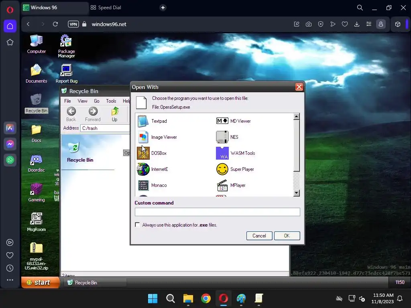Screen dimensions: 411x308
Task: Select InternetE browser icon
Action: (x=143, y=169)
